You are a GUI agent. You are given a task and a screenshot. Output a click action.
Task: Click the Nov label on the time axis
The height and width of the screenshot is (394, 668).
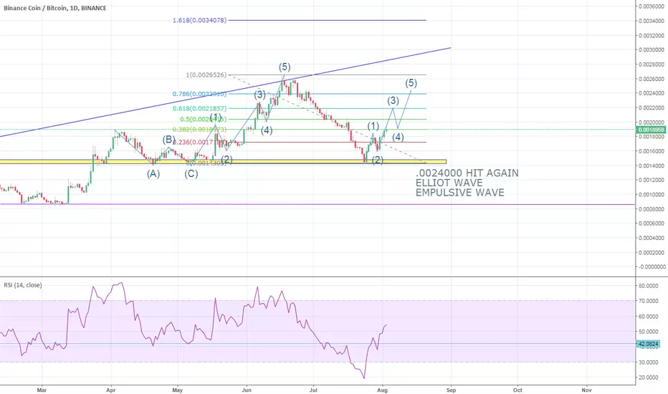586,390
